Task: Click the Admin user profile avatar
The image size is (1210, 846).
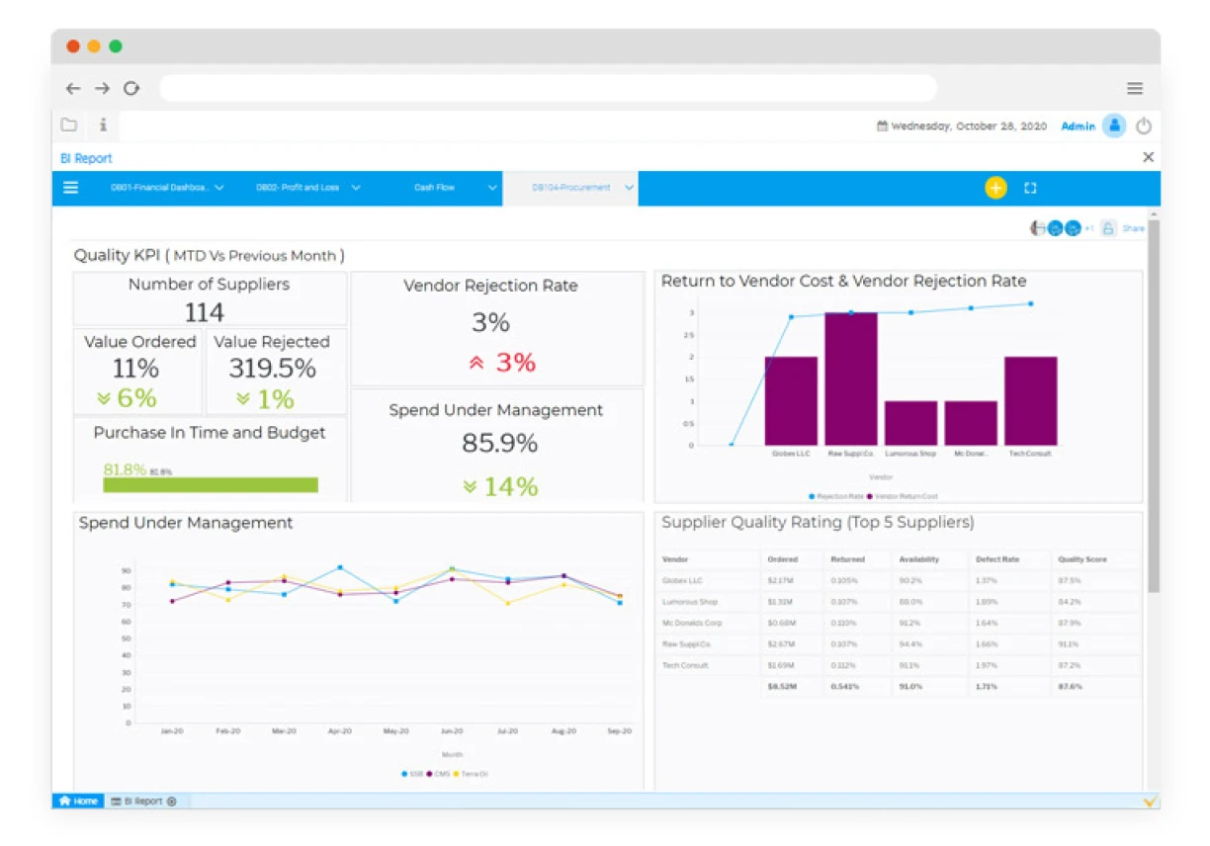Action: click(1114, 126)
